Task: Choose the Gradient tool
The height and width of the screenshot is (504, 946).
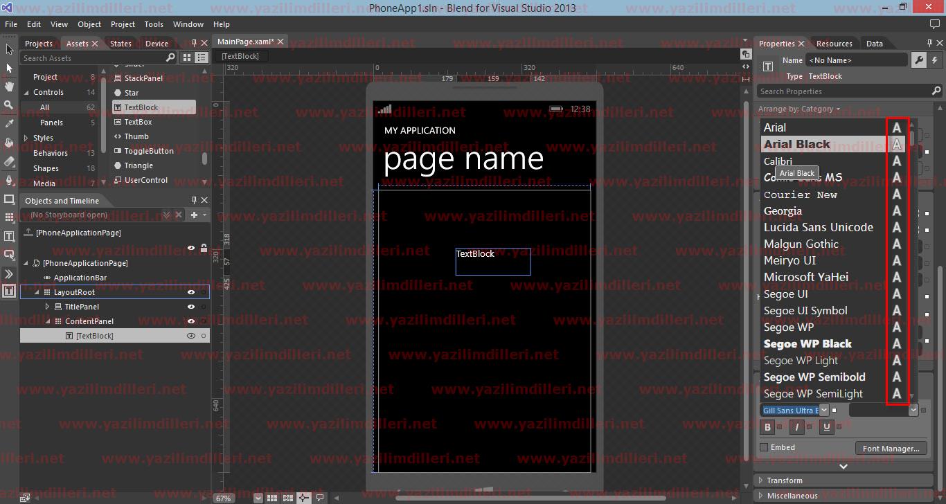Action: tap(9, 161)
